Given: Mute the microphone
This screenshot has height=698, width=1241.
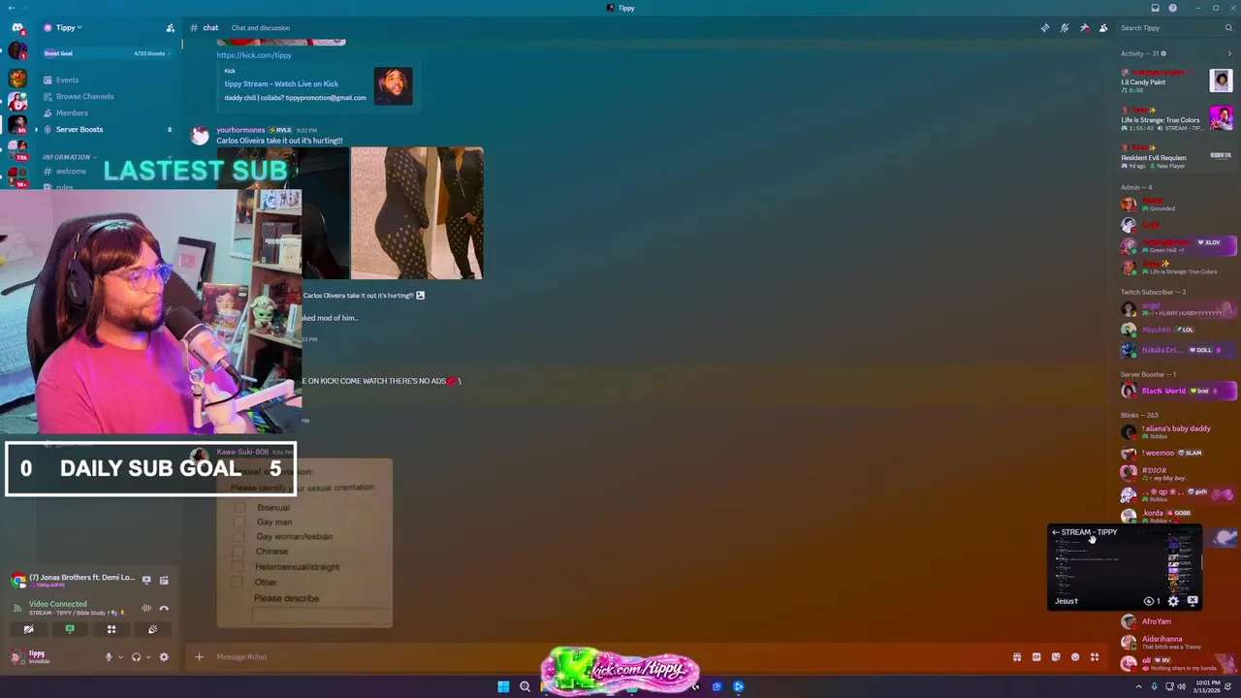Looking at the screenshot, I should (109, 657).
